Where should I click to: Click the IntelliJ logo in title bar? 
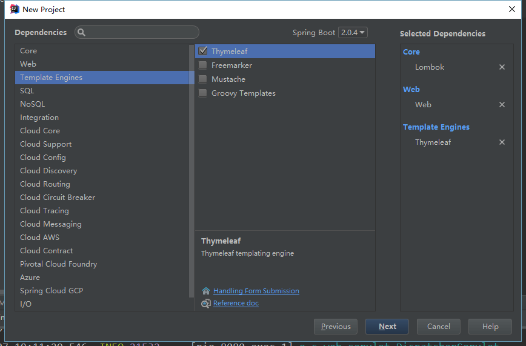click(15, 10)
